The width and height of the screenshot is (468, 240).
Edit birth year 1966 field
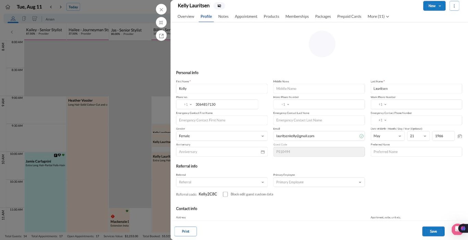coord(443,136)
